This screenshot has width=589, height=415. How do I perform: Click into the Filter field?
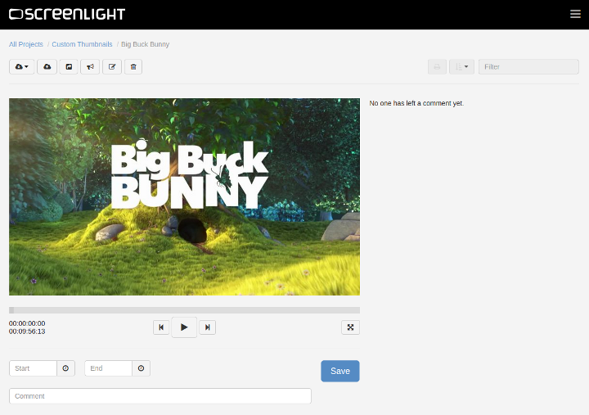click(528, 66)
